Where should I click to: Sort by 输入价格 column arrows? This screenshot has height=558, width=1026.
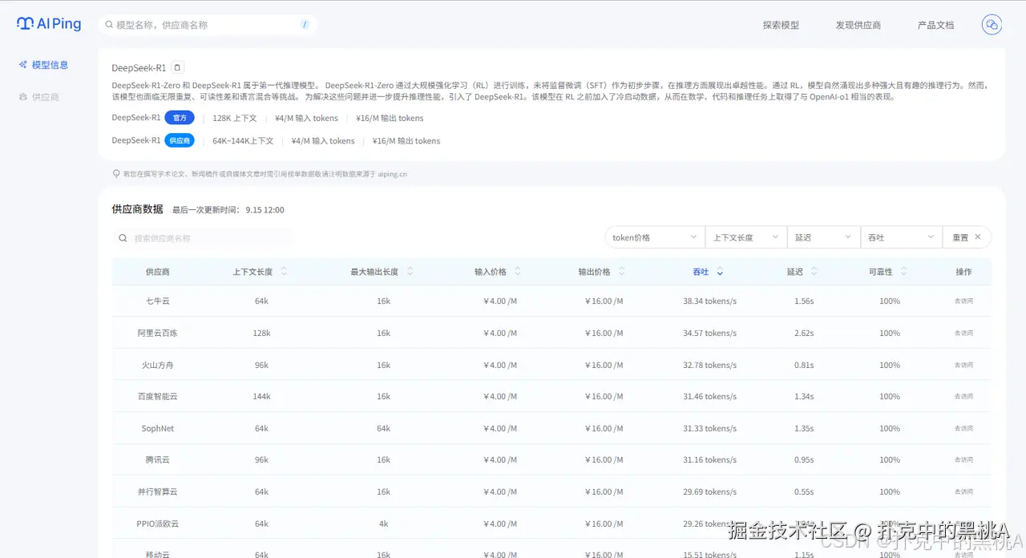518,272
